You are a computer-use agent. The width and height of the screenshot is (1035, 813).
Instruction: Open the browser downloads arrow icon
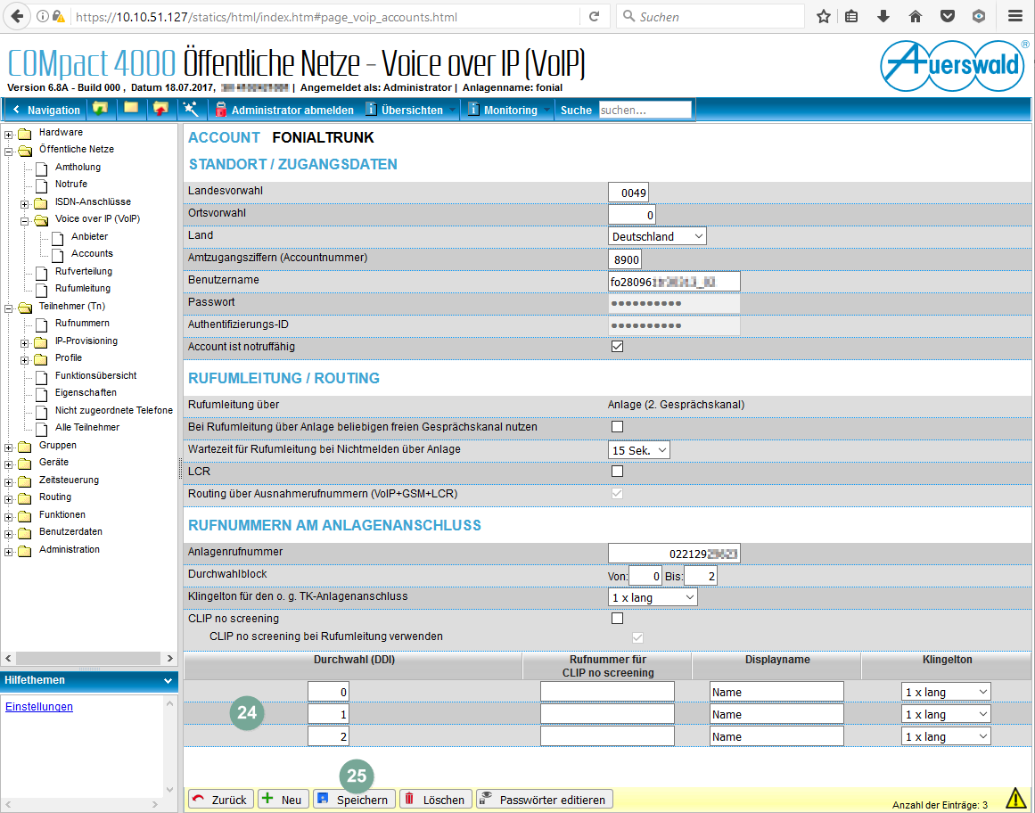click(x=883, y=17)
